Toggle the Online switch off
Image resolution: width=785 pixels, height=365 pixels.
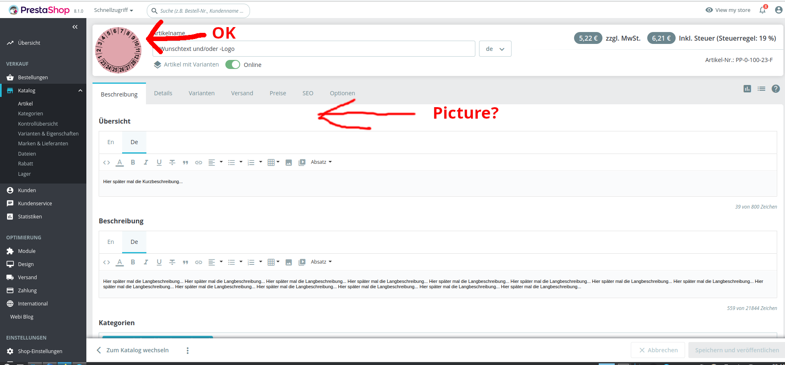pyautogui.click(x=233, y=64)
